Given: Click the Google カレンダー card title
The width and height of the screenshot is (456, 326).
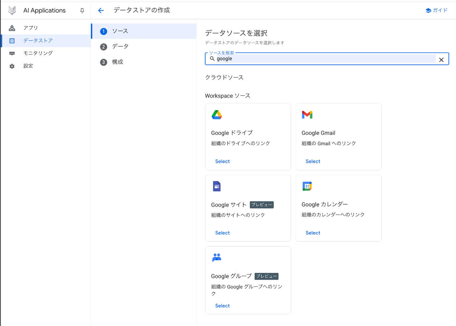Looking at the screenshot, I should (x=325, y=205).
